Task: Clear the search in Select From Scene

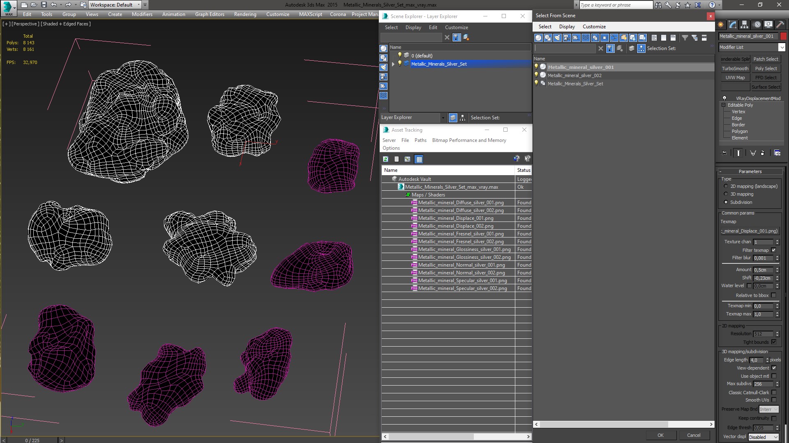Action: click(600, 48)
